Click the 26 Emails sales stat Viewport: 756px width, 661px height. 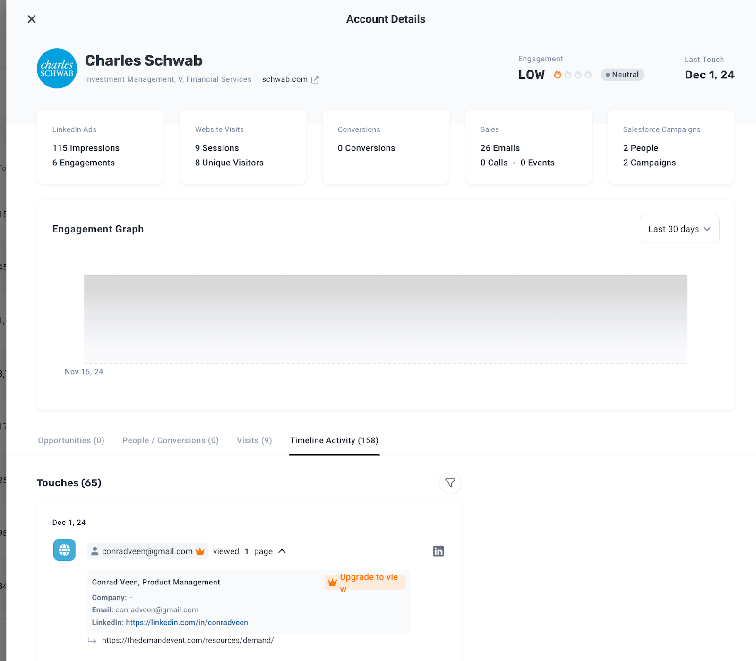tap(500, 148)
